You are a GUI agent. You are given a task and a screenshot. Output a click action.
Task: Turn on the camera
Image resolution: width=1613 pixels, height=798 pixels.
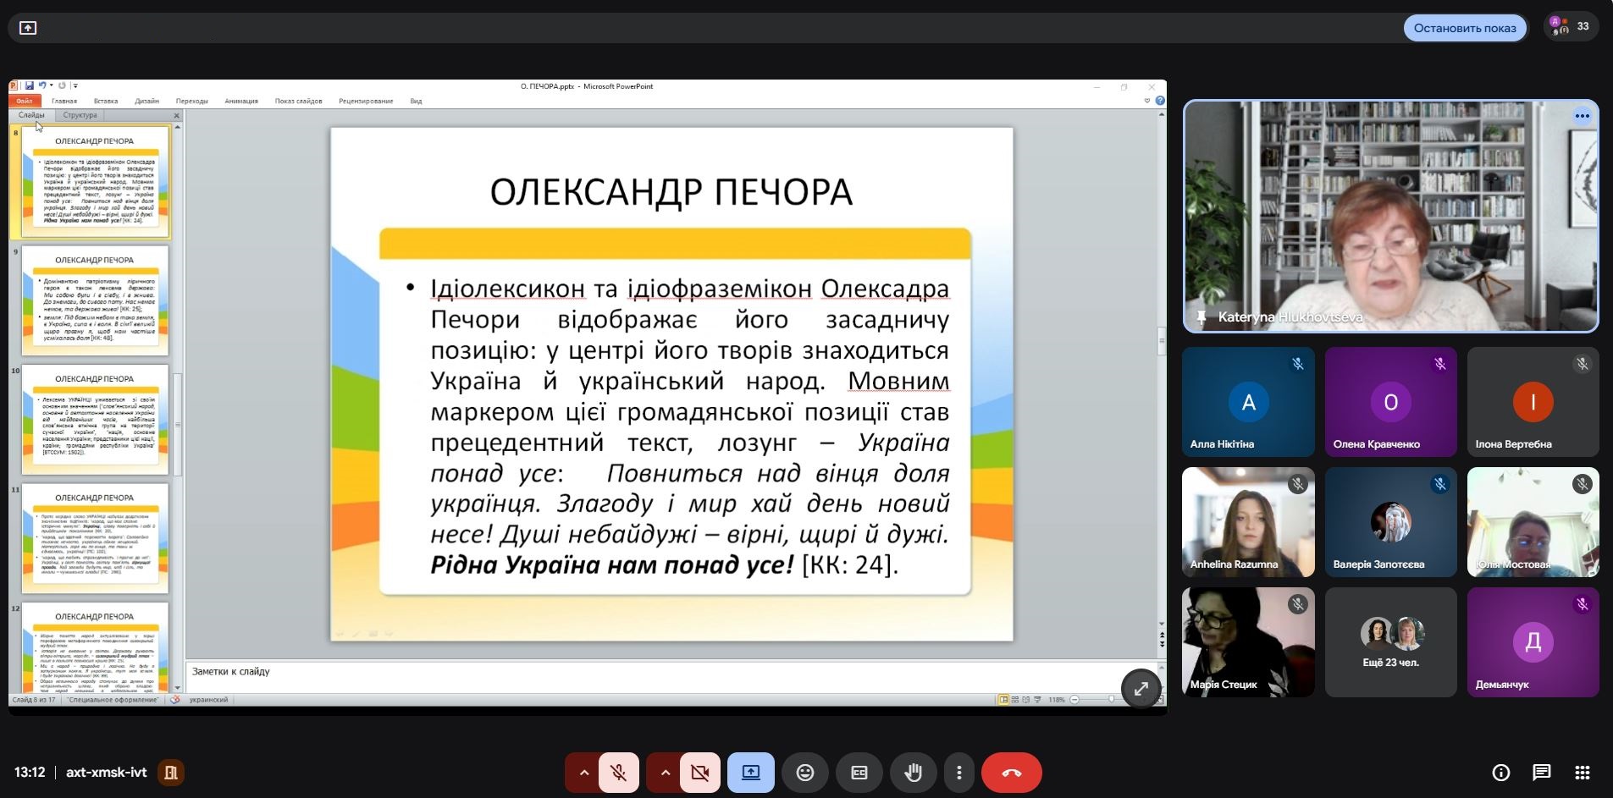(x=699, y=772)
